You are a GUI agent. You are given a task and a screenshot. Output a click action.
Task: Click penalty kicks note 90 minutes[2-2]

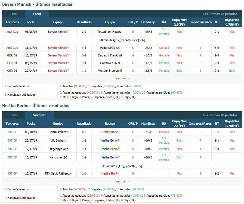122,40
